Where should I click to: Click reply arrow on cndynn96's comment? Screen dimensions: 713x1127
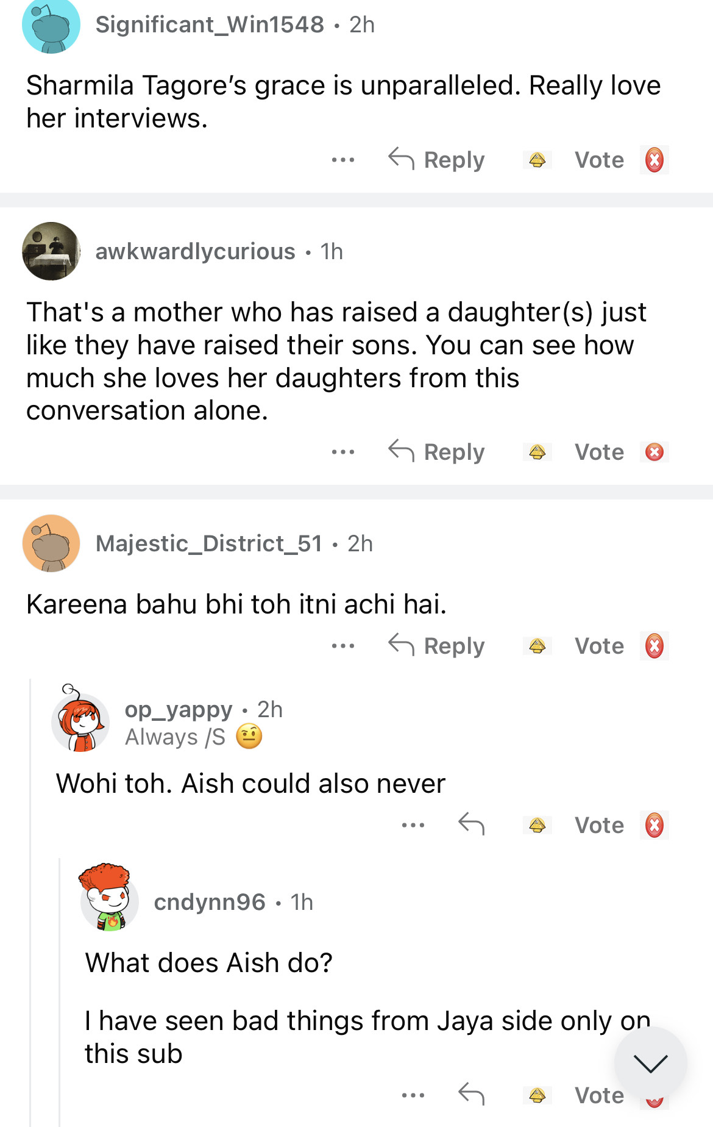click(x=471, y=1095)
